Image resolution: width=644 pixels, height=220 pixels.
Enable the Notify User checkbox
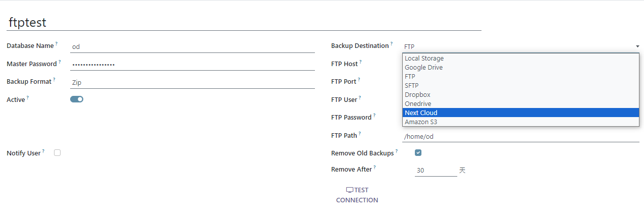(x=57, y=152)
